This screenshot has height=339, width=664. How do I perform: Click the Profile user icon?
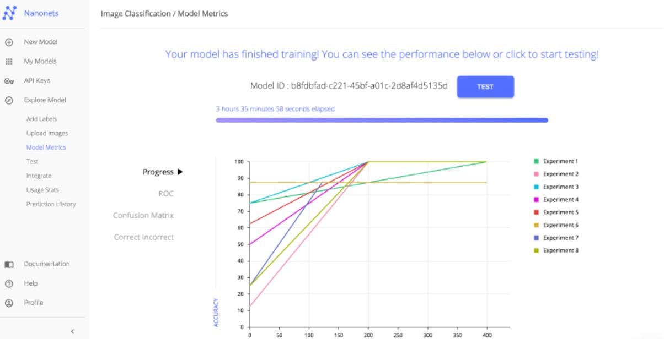click(9, 303)
